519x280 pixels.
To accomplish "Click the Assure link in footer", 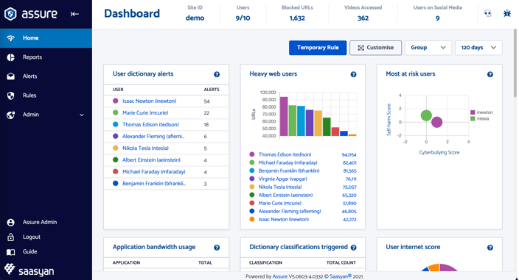I will pyautogui.click(x=279, y=276).
